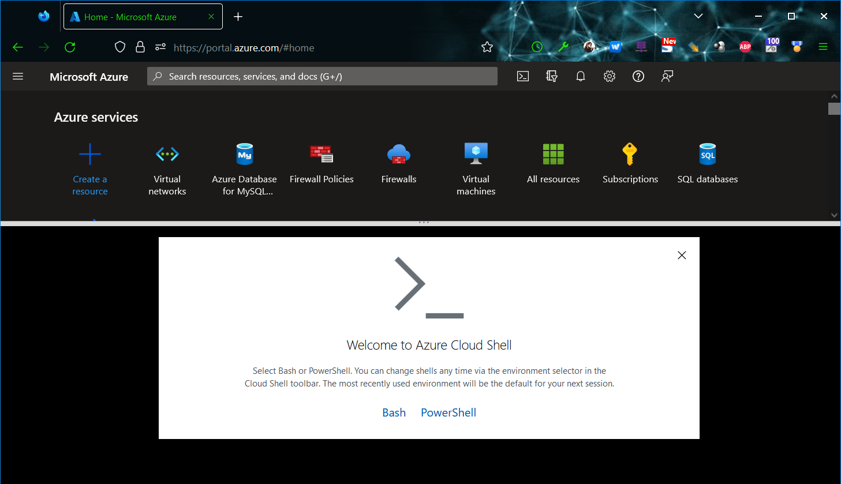The height and width of the screenshot is (484, 841).
Task: Close the Welcome to Azure Cloud Shell dialog
Action: coord(682,255)
